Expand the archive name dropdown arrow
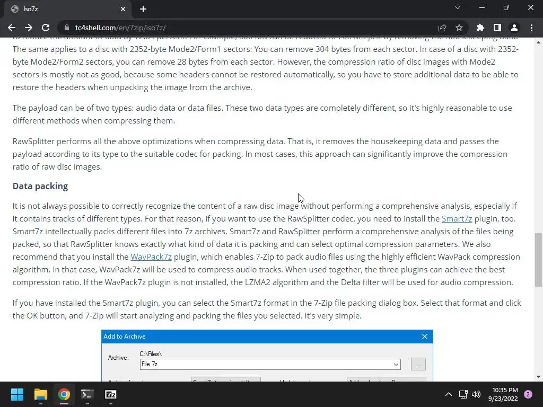This screenshot has height=407, width=543. pyautogui.click(x=396, y=364)
